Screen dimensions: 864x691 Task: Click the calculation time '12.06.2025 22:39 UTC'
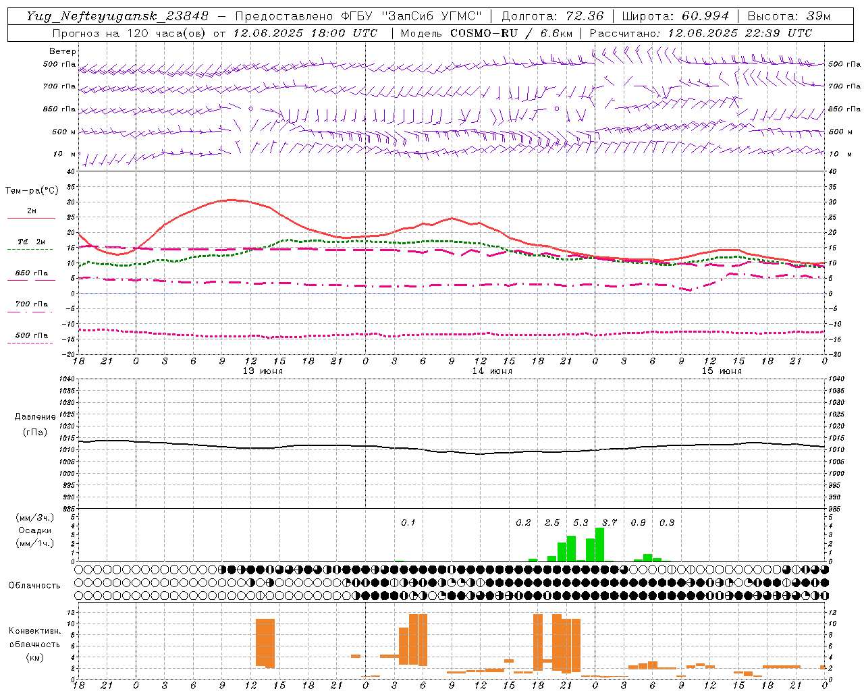[x=740, y=33]
